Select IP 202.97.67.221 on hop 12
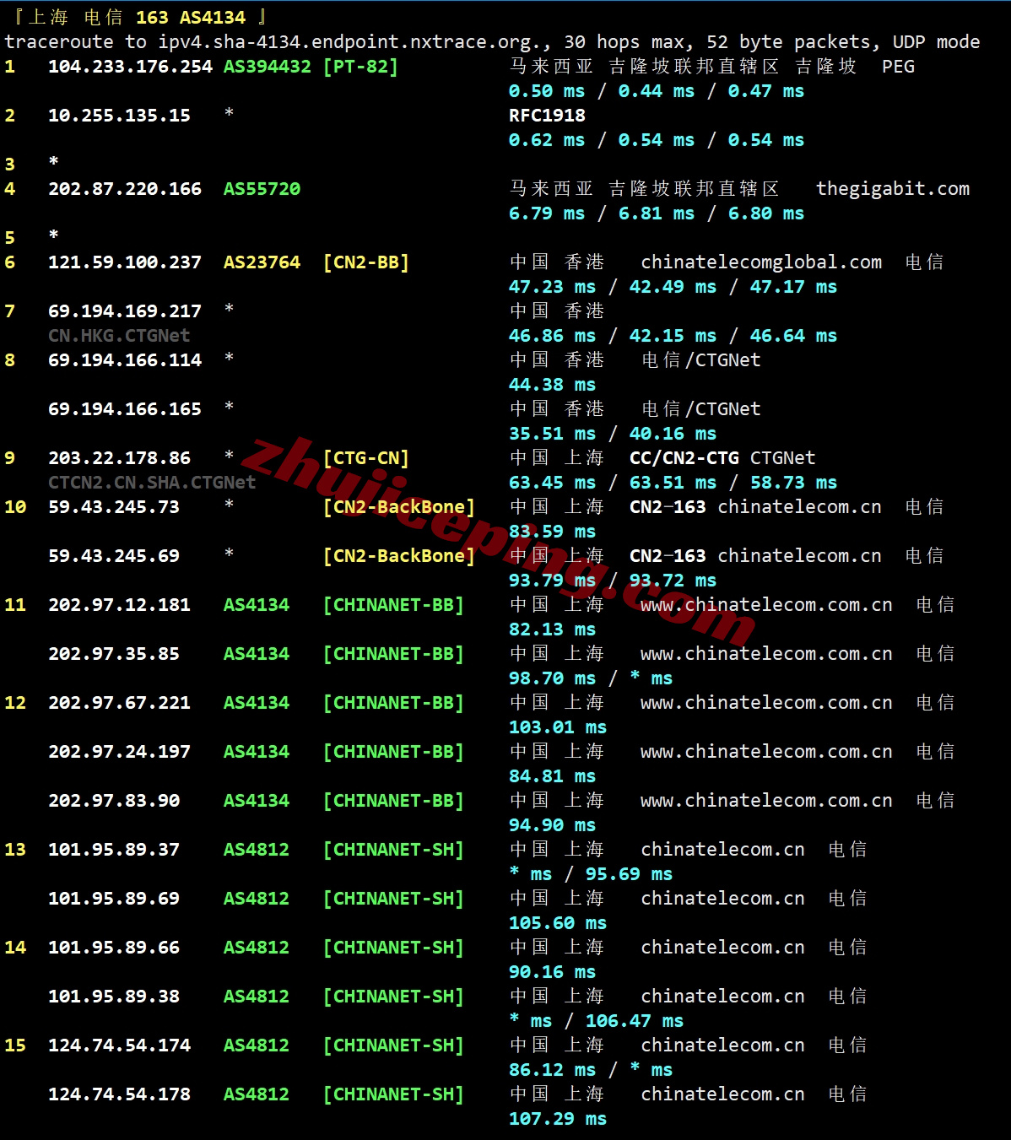The image size is (1011, 1140). coord(119,703)
